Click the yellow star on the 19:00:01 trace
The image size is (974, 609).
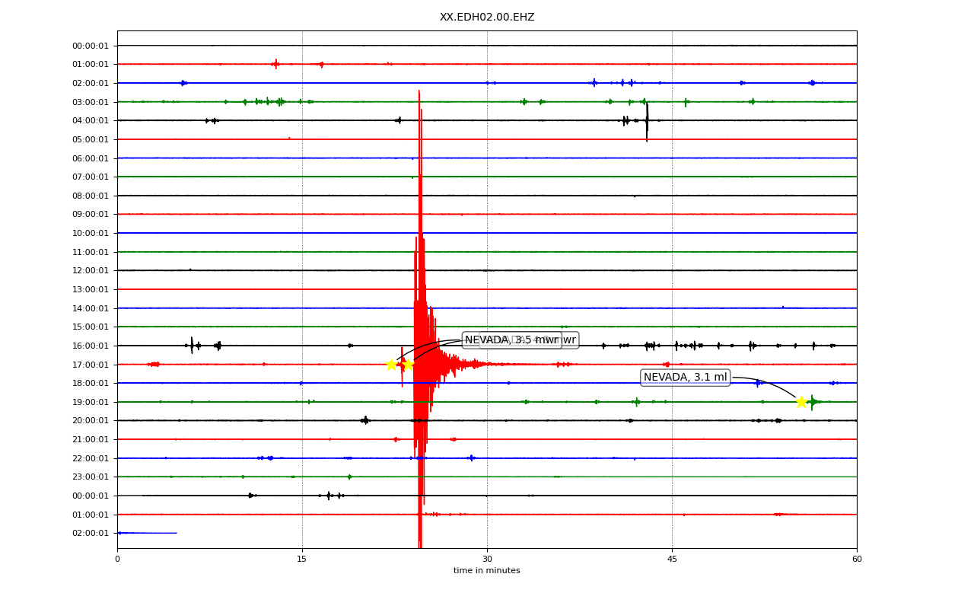point(801,402)
